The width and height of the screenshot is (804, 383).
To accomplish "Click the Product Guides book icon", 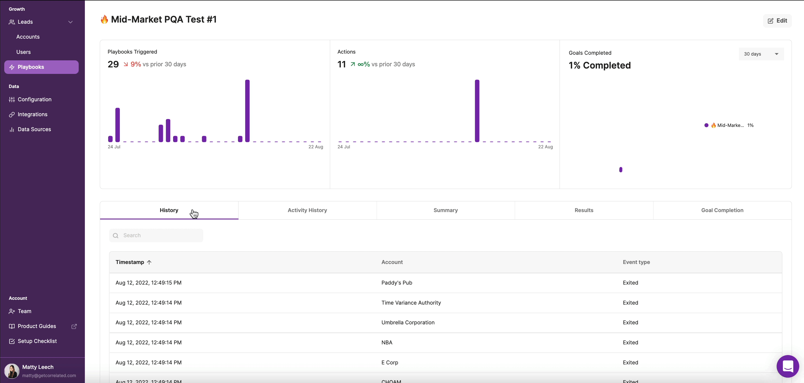I will pyautogui.click(x=12, y=326).
